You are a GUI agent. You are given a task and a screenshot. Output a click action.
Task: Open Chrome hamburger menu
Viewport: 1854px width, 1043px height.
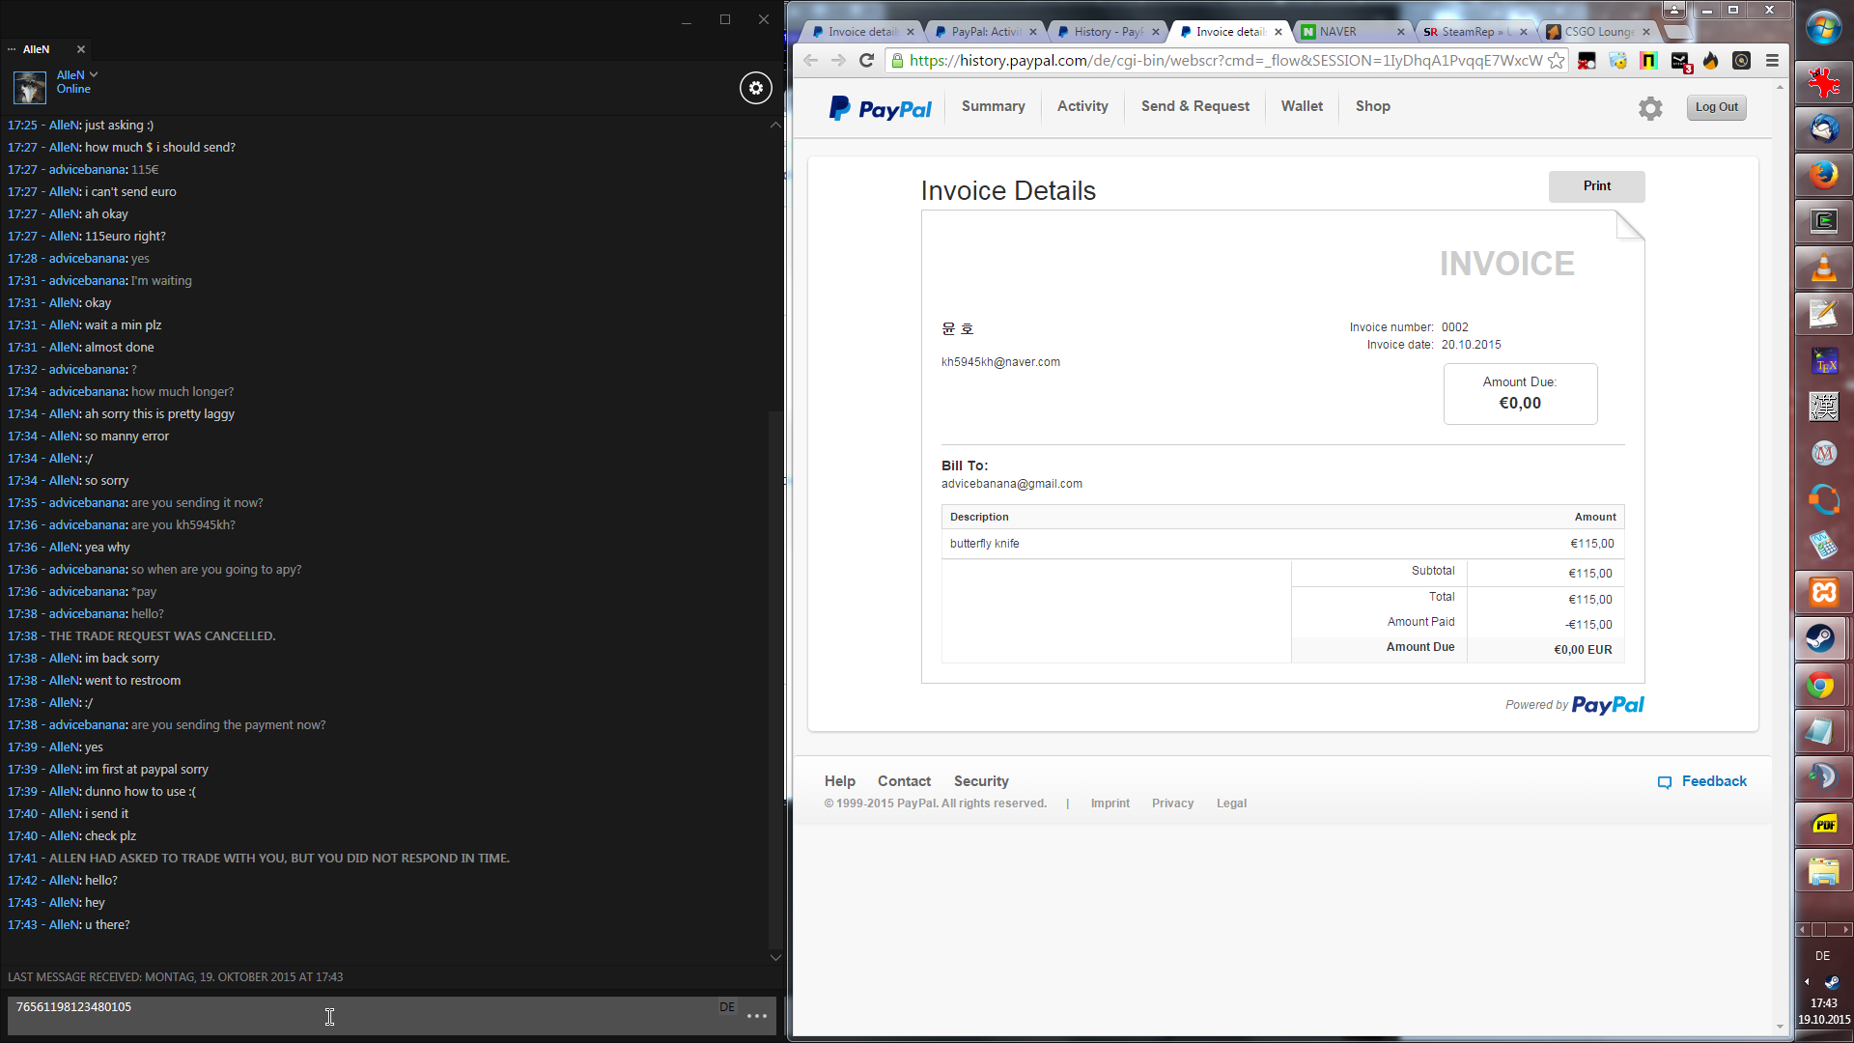1772,61
